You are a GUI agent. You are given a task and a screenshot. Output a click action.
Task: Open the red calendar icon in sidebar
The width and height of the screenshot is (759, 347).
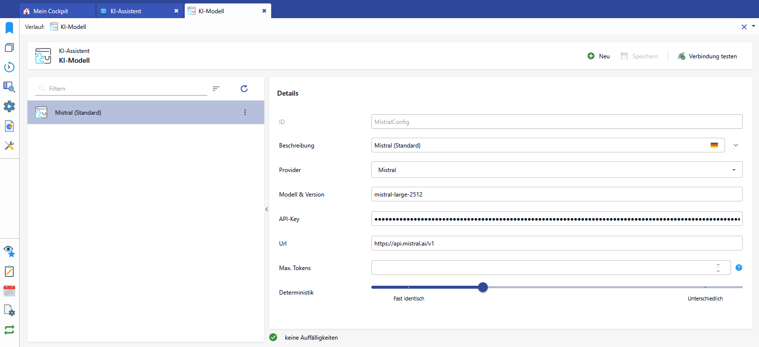(9, 291)
